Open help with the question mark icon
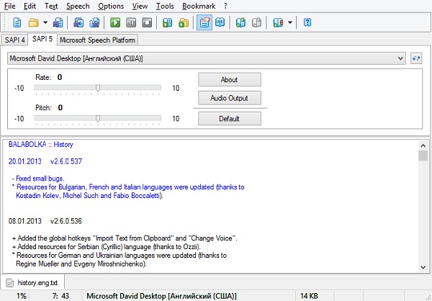This screenshot has width=432, height=301. point(307,22)
